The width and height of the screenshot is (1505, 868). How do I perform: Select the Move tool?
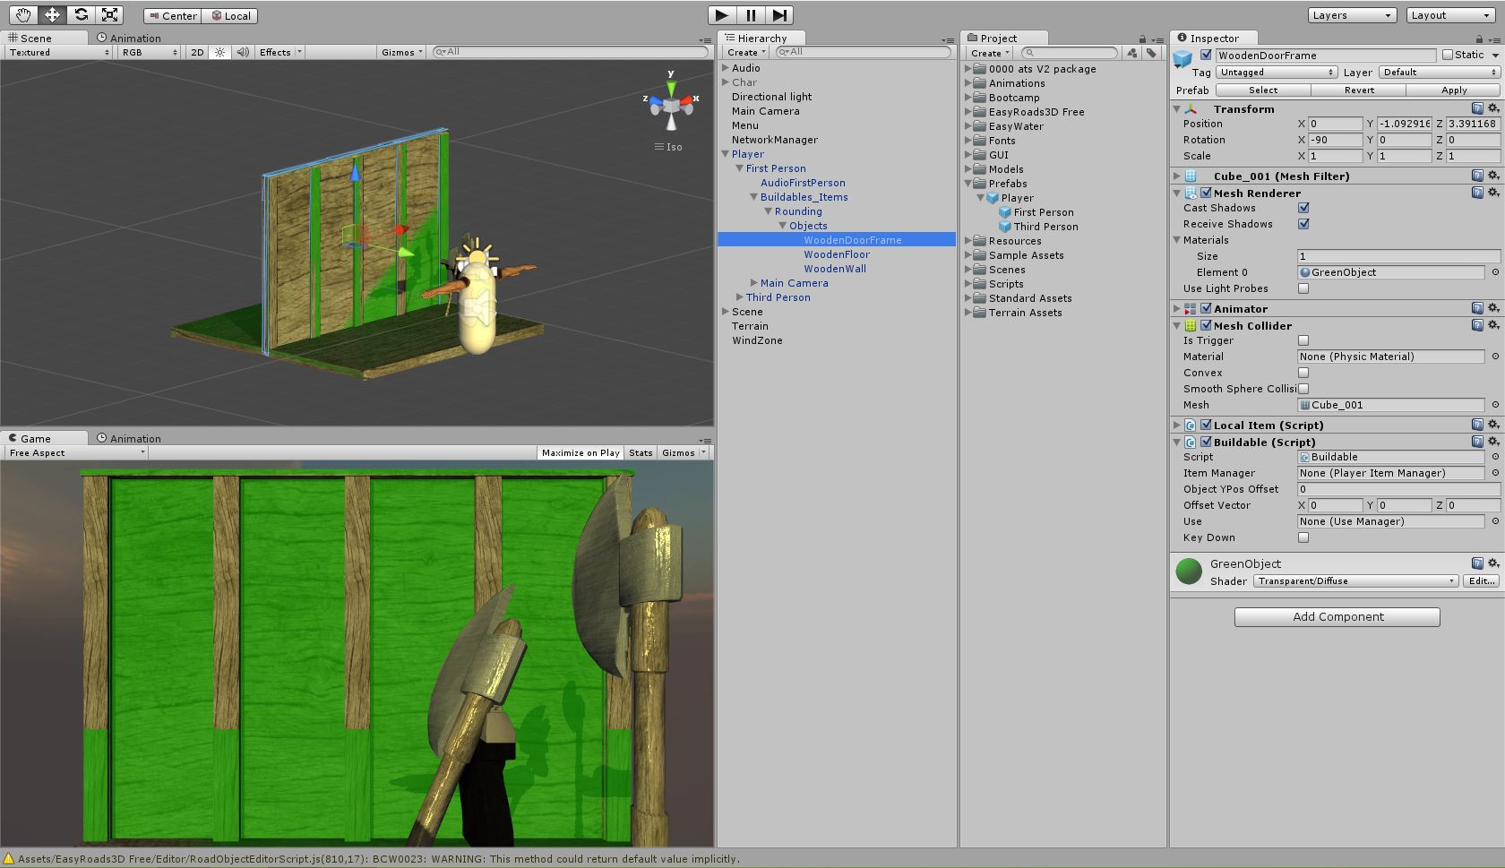(52, 14)
